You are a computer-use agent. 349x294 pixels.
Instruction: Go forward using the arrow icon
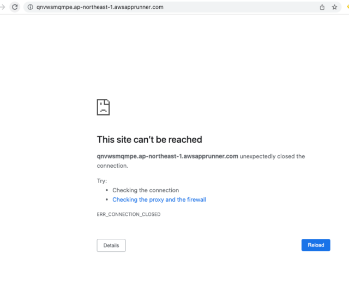click(x=2, y=7)
